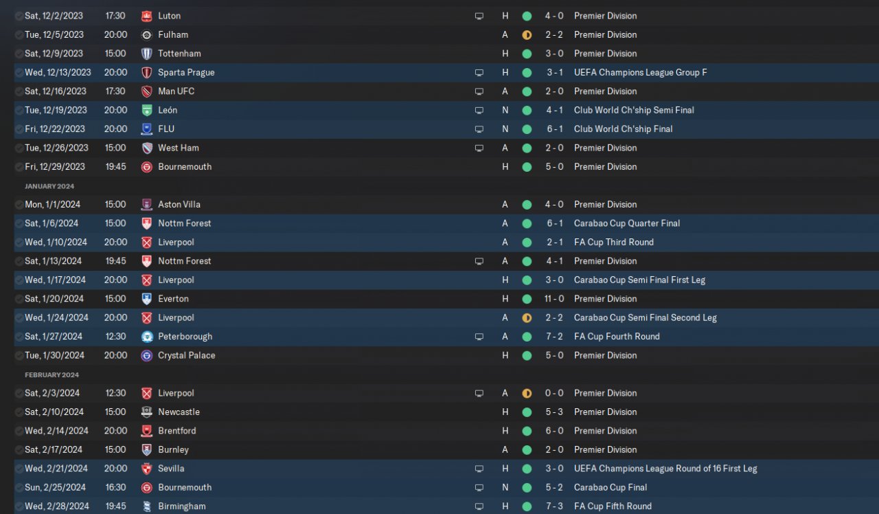Click the TV icon on the Man UFC row
The width and height of the screenshot is (879, 514).
point(479,91)
